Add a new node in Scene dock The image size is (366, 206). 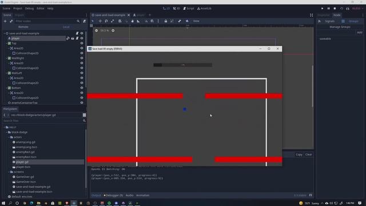click(5, 21)
